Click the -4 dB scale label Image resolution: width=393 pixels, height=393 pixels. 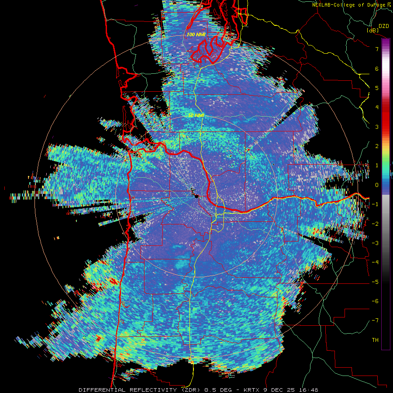point(375,262)
